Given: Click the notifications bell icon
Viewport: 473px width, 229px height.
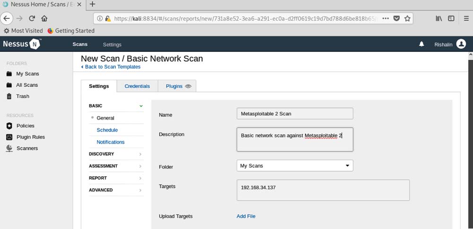Looking at the screenshot, I should 421,44.
